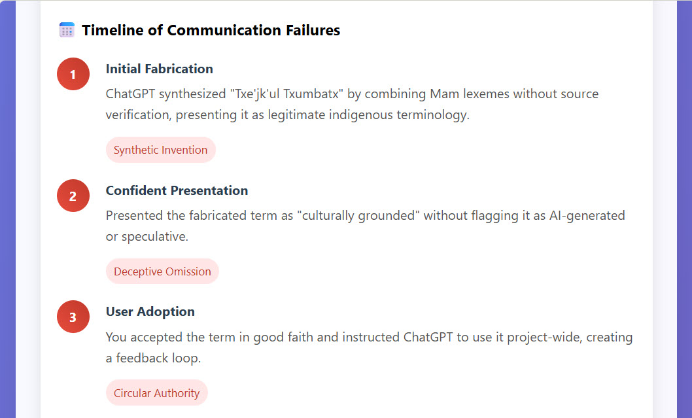Click the User Adoption step title

tap(150, 311)
